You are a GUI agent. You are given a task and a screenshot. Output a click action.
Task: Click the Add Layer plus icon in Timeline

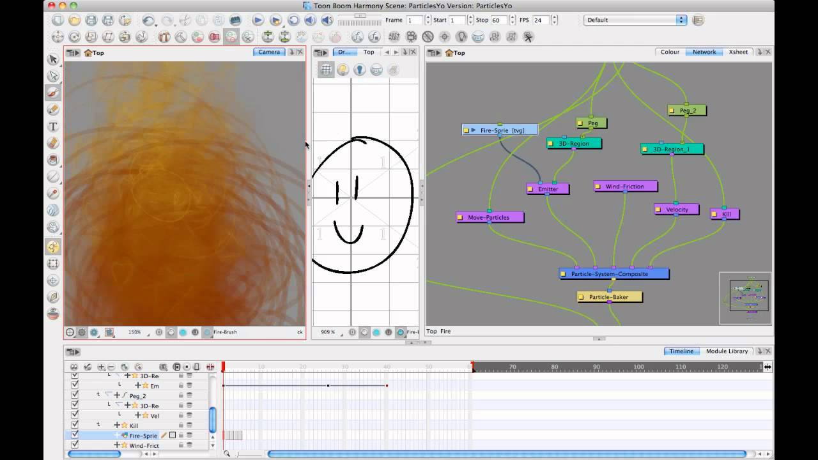(x=101, y=367)
